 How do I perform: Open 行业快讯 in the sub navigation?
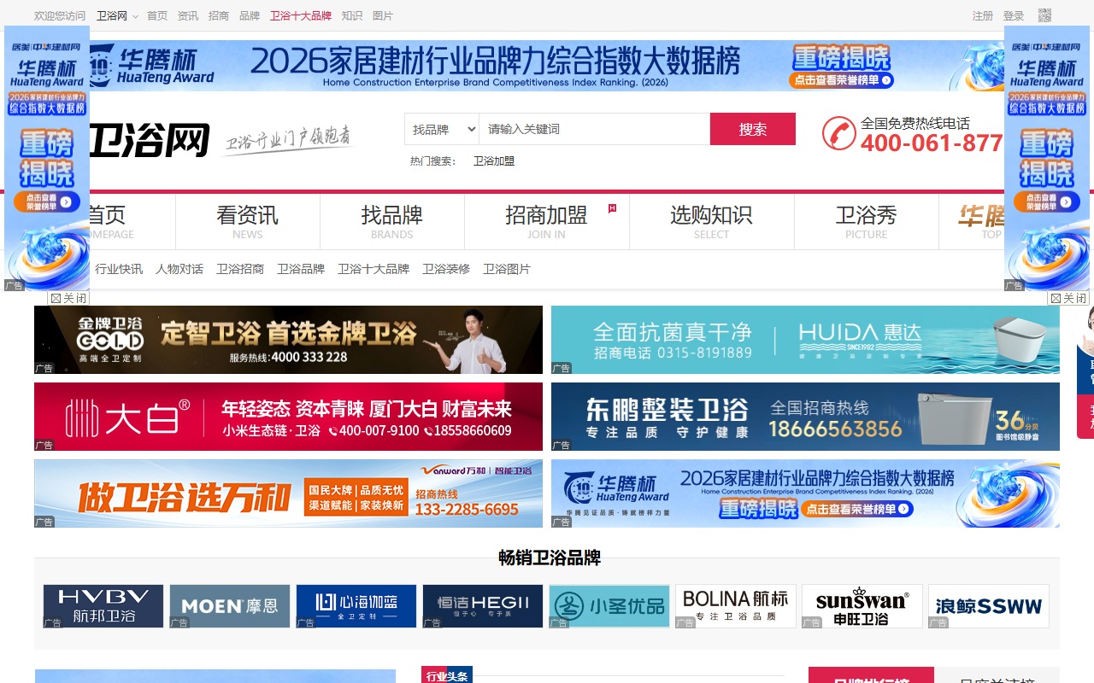[x=119, y=269]
